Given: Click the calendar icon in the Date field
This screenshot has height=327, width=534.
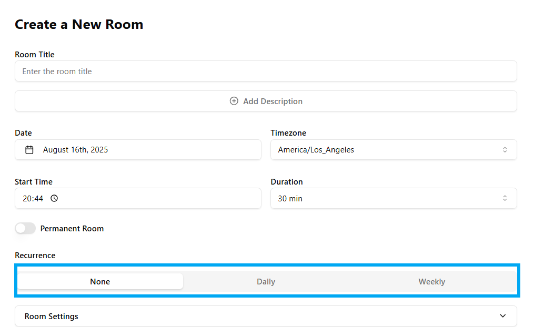Looking at the screenshot, I should [x=29, y=150].
